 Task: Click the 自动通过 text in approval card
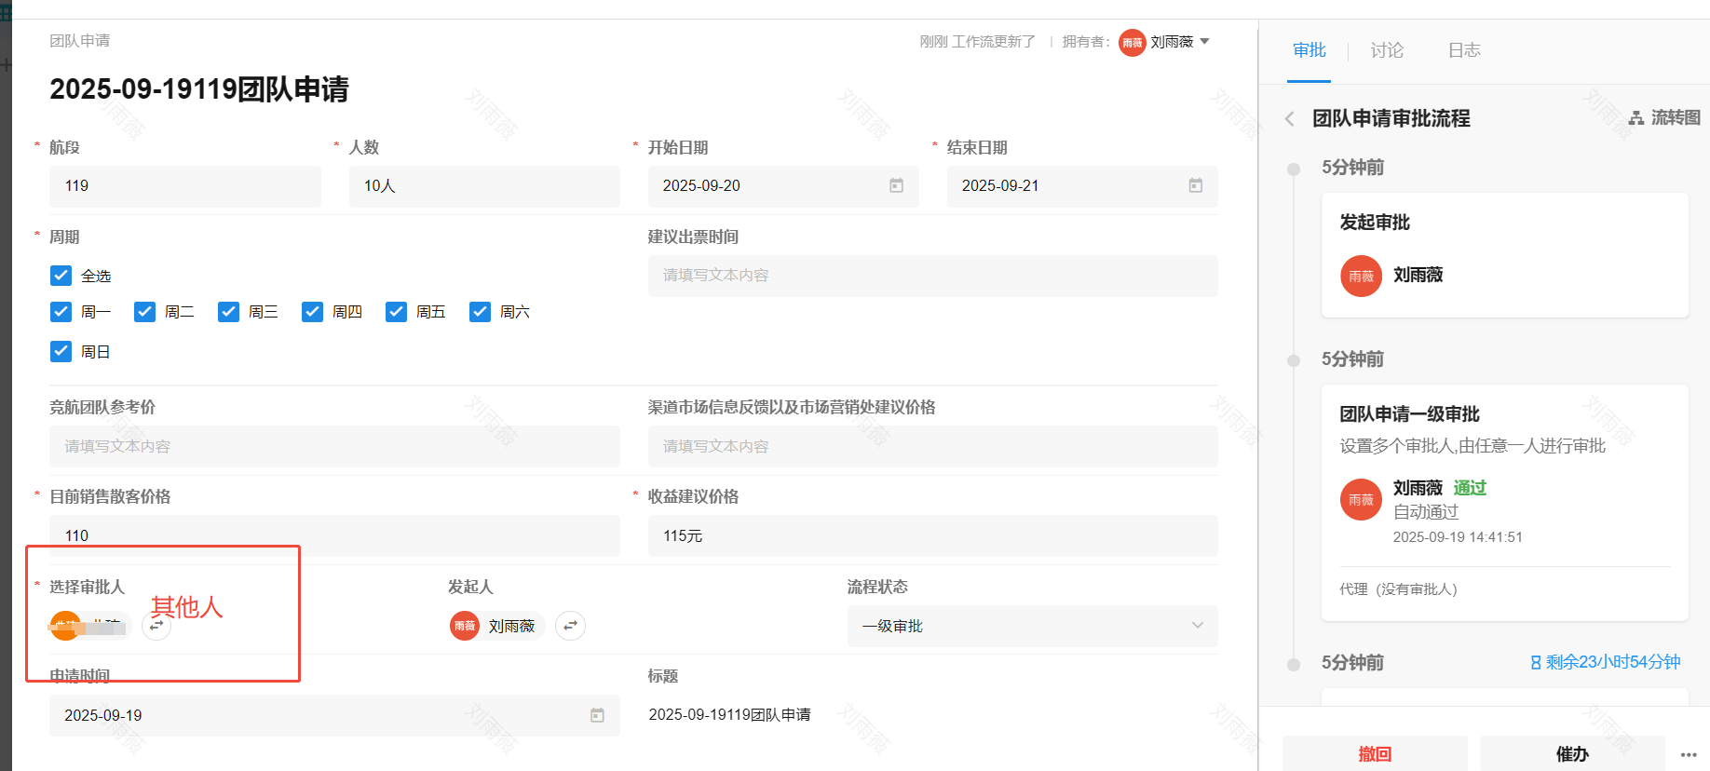pyautogui.click(x=1426, y=512)
